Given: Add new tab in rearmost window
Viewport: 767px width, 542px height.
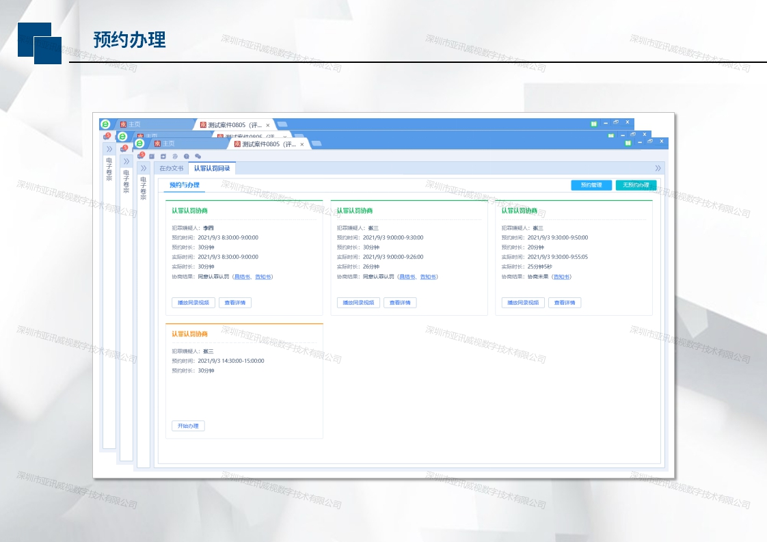Looking at the screenshot, I should (282, 124).
